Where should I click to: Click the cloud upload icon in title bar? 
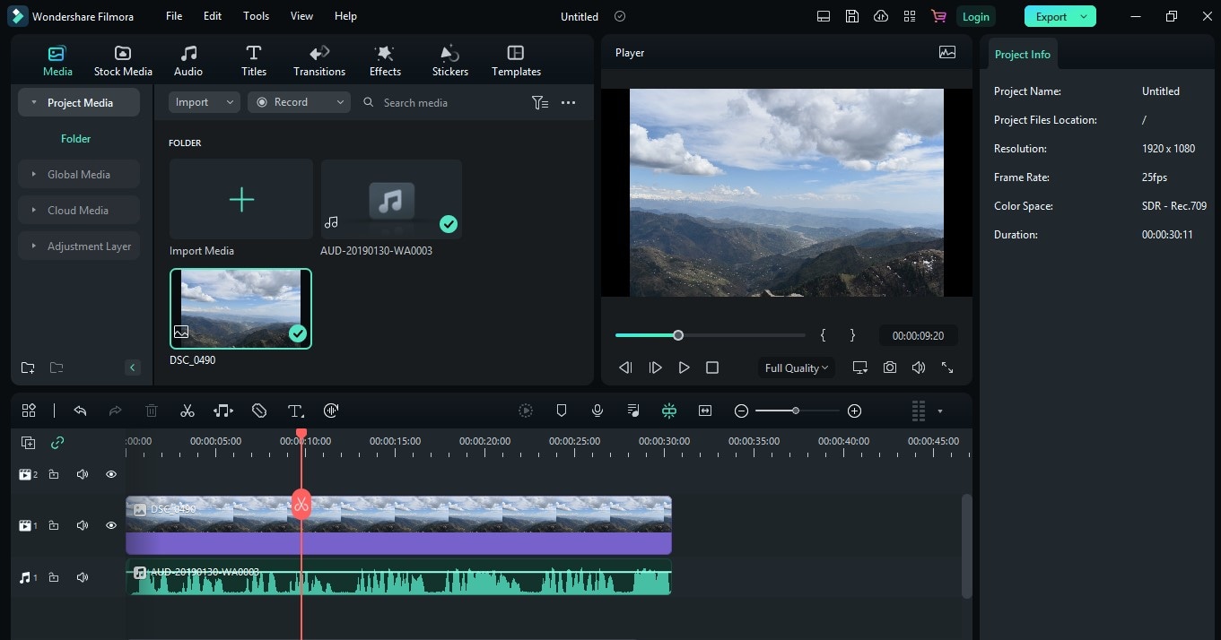pos(881,16)
